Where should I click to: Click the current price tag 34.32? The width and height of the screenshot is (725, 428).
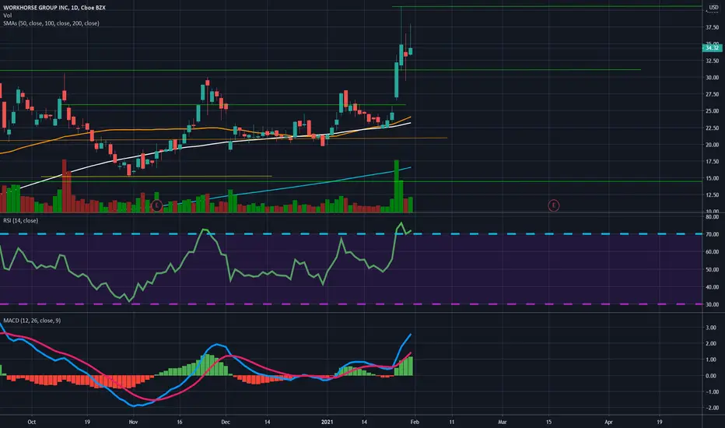tap(712, 47)
